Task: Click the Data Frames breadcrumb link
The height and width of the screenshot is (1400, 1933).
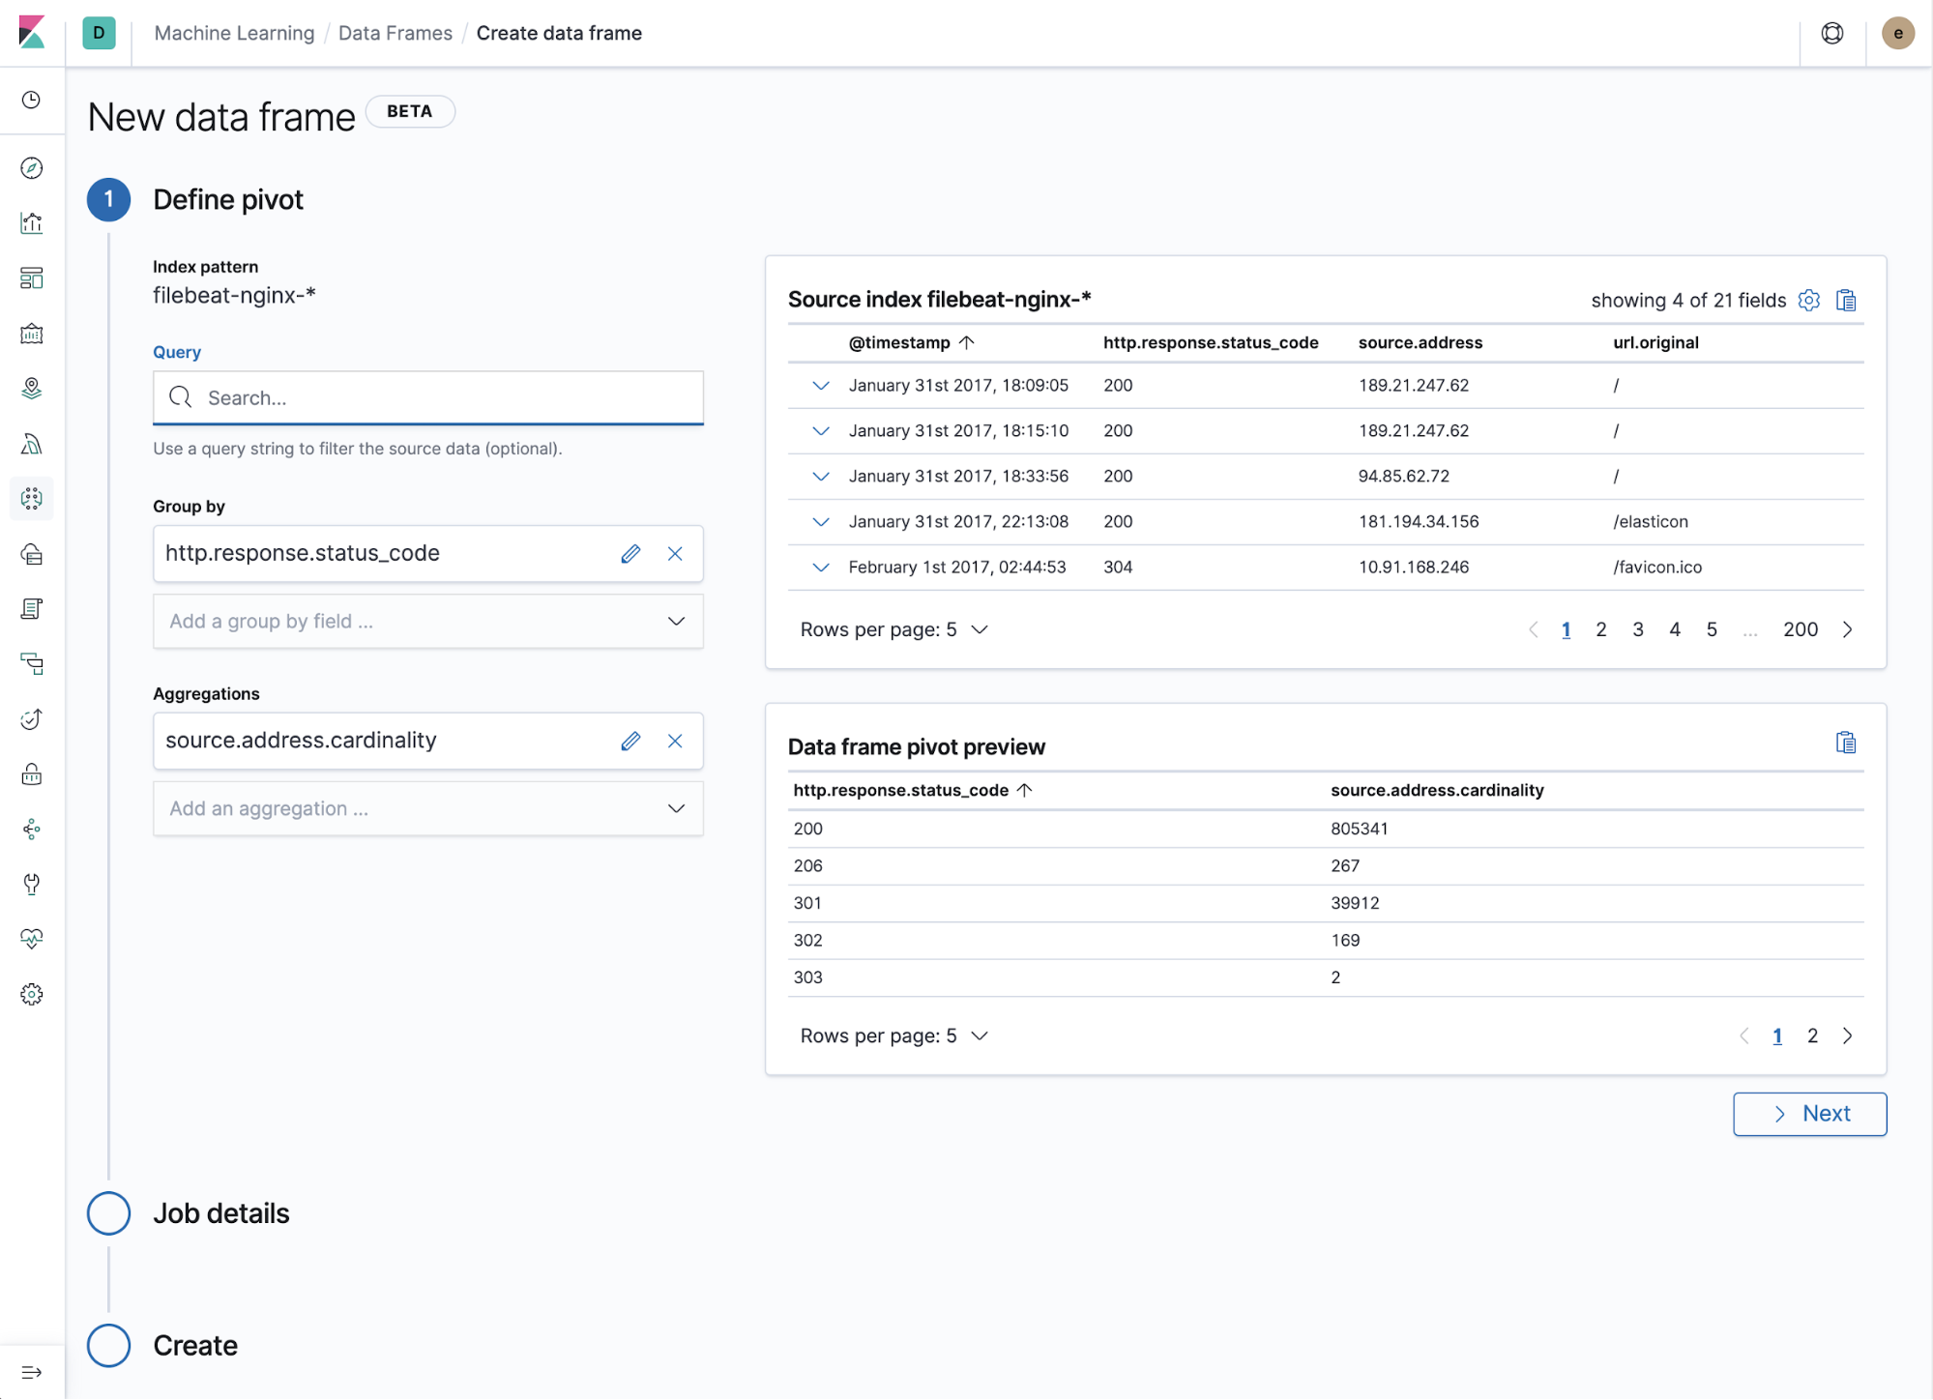Action: [395, 32]
